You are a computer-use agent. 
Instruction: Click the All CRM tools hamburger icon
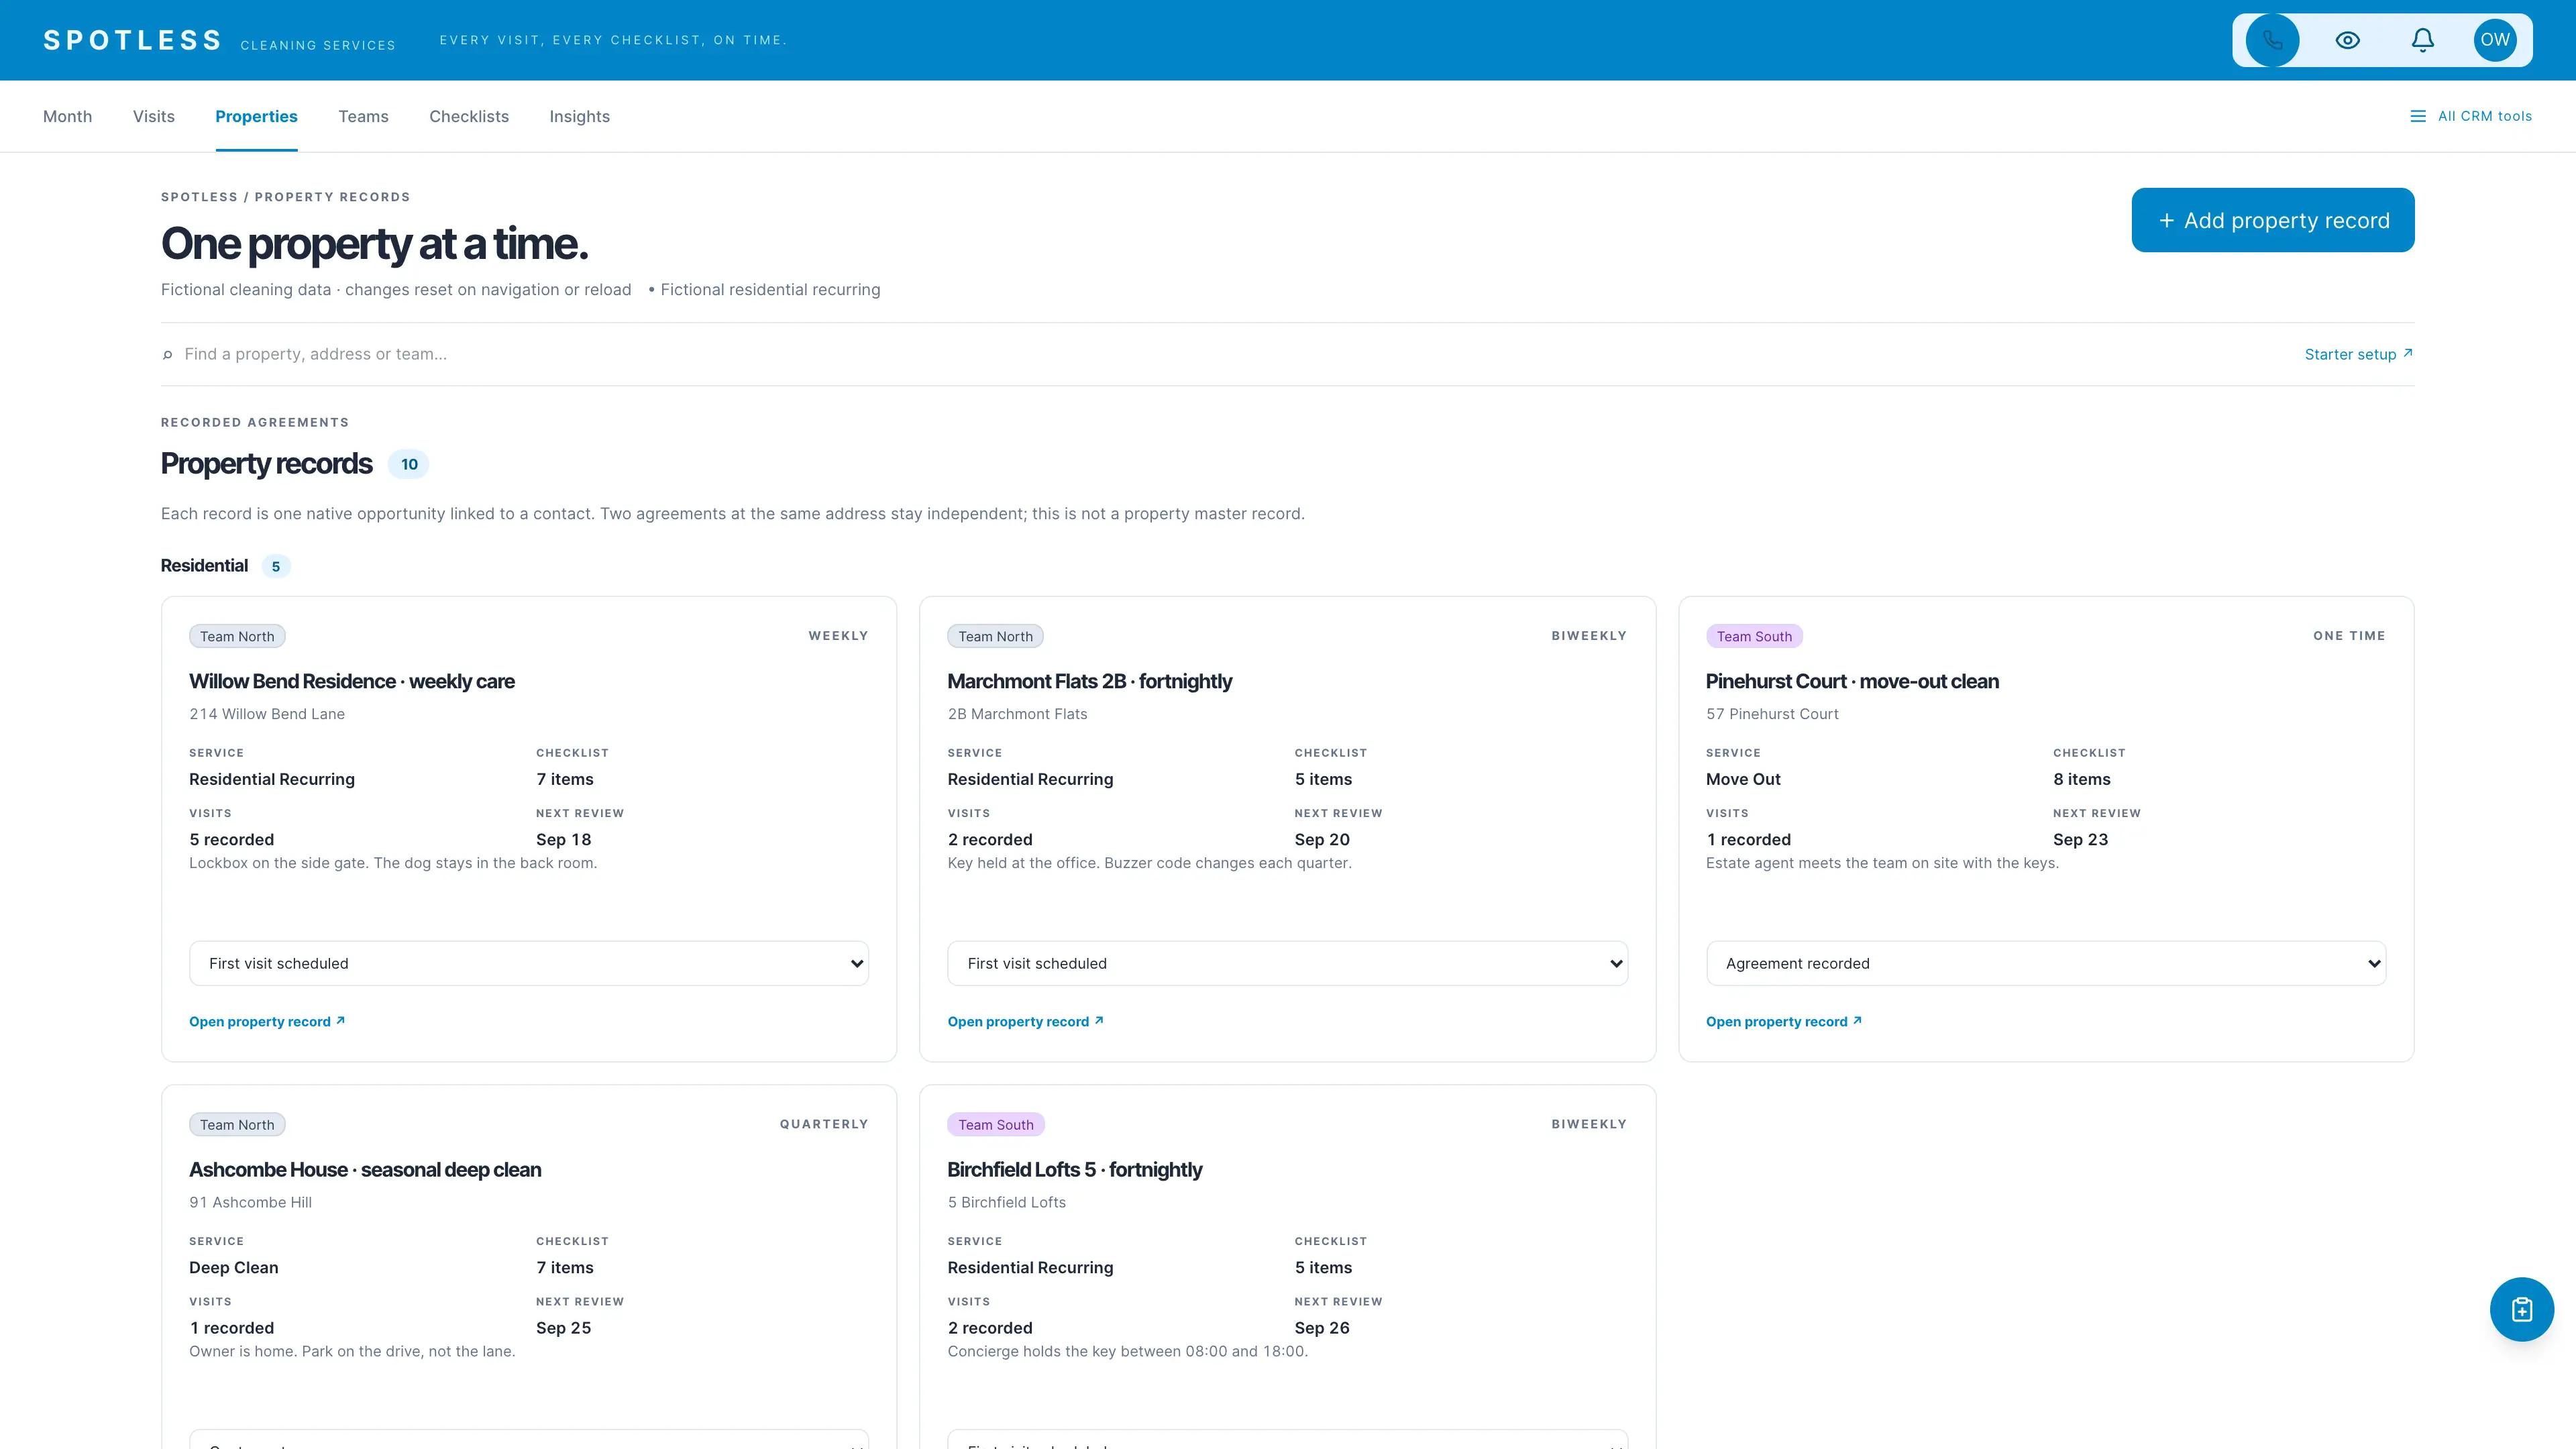(2418, 116)
